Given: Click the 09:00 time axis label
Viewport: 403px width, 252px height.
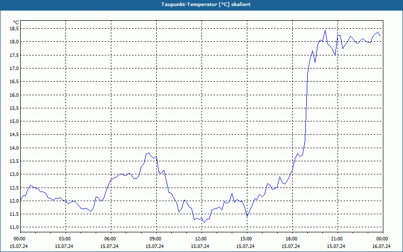Looking at the screenshot, I should [156, 239].
